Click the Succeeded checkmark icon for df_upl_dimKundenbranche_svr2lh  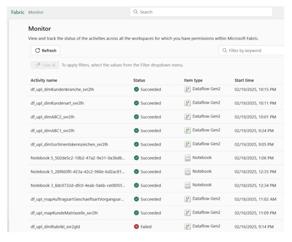(x=136, y=89)
